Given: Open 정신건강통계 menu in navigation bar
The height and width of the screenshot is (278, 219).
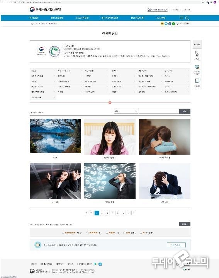Looking at the screenshot, I should click(x=137, y=18).
